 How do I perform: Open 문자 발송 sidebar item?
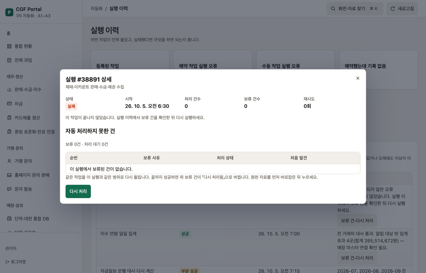coord(41,189)
